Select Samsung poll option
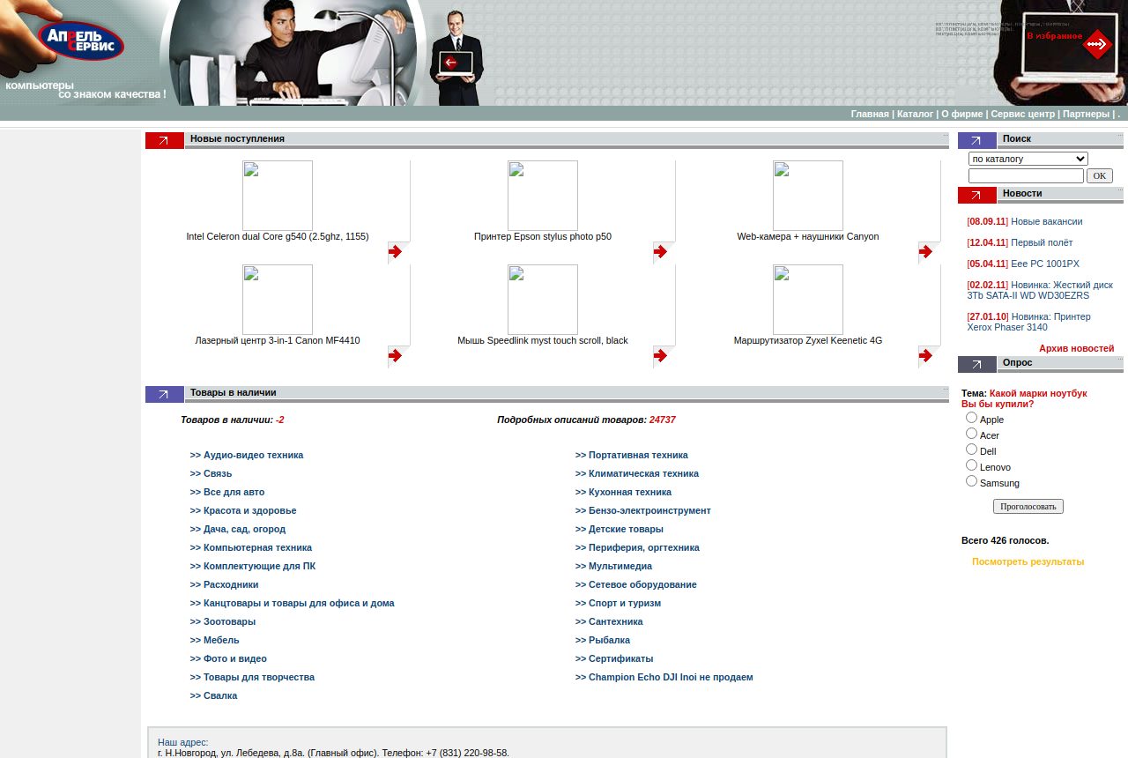 point(971,481)
